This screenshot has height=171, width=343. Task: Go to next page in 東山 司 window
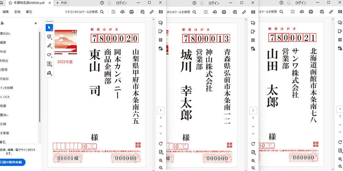pos(160,134)
